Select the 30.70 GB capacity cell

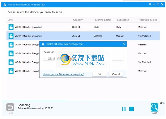tap(76, 36)
